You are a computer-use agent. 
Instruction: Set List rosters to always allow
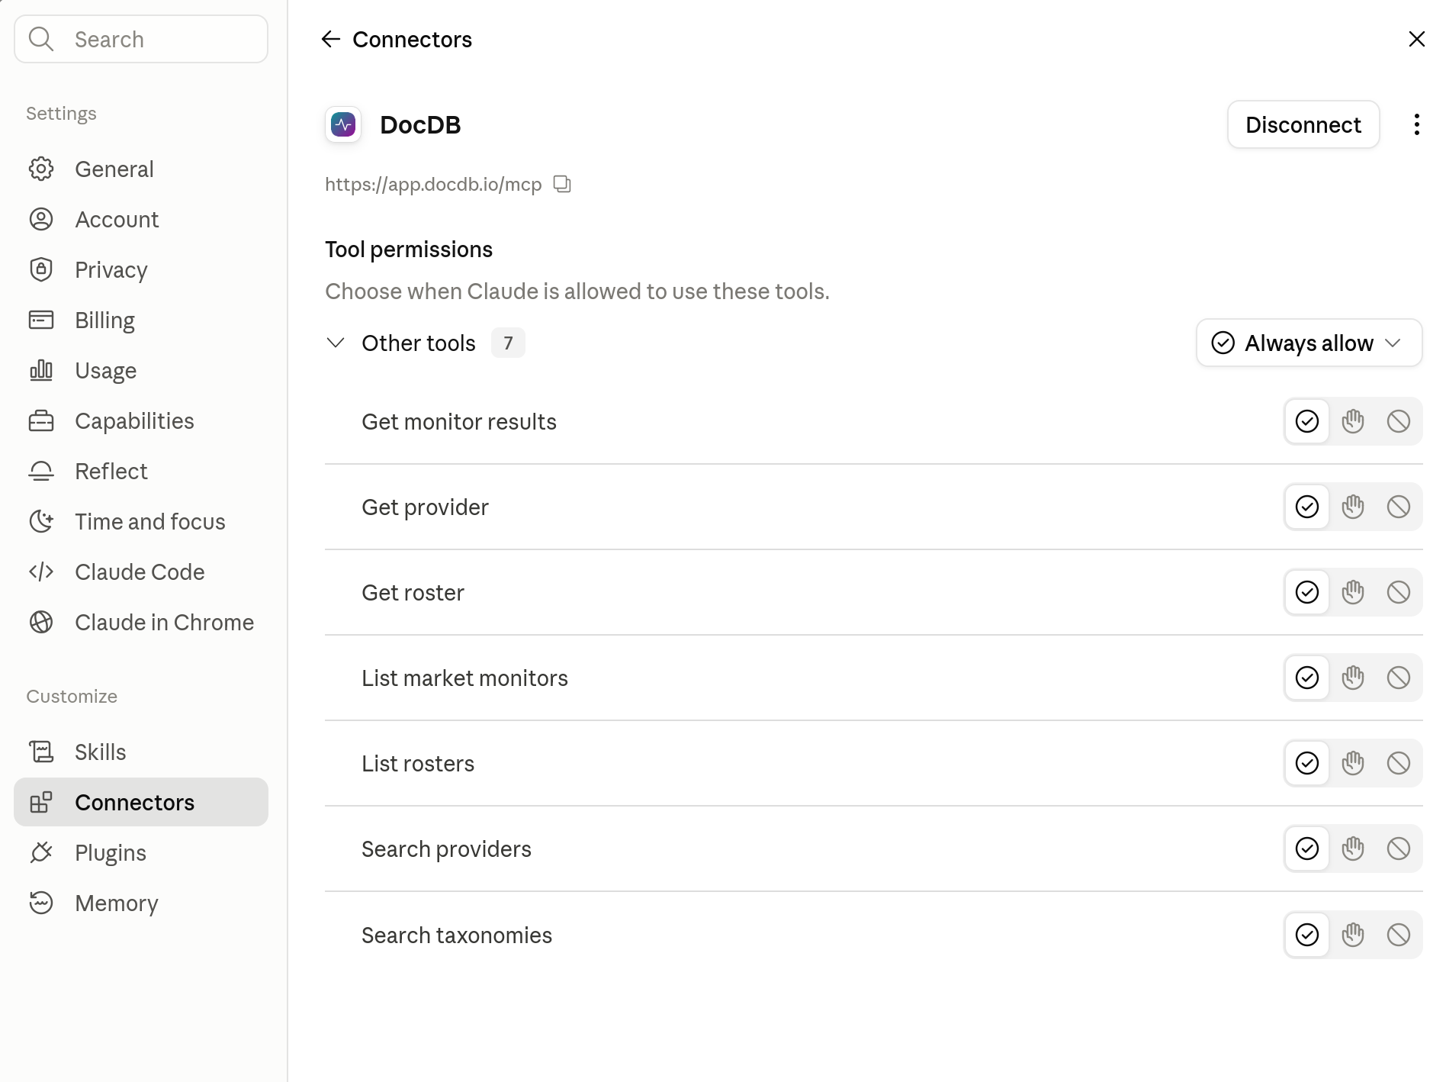pyautogui.click(x=1307, y=763)
